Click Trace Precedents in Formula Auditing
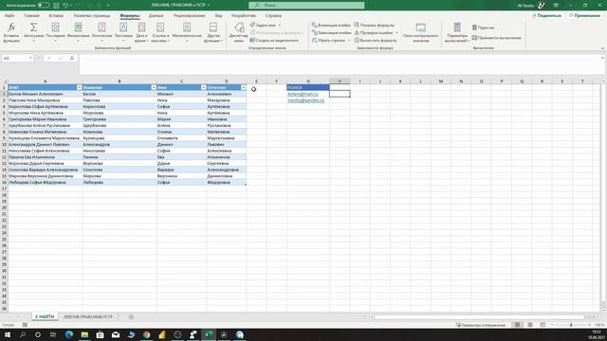Viewport: 607px width, 341px height. click(x=331, y=26)
